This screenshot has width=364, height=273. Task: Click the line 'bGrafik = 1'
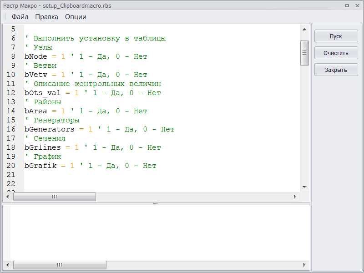click(90, 166)
